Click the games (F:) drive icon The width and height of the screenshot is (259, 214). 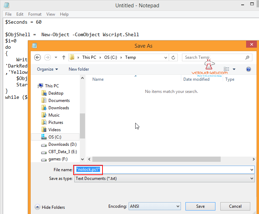44,160
